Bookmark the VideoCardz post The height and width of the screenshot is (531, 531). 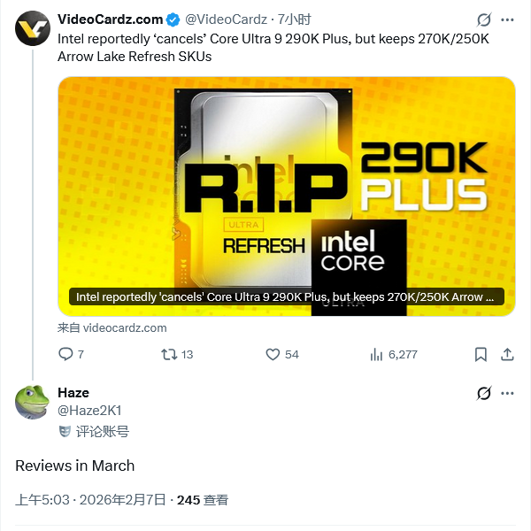[x=481, y=354]
